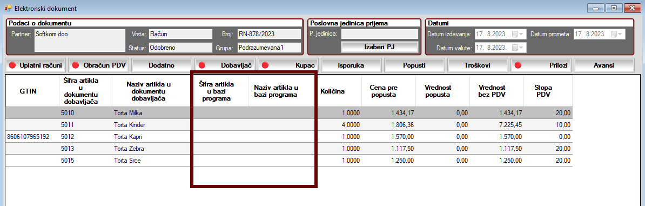Click the price cell 1.570,00 before discount
This screenshot has width=645, height=206.
click(x=388, y=137)
